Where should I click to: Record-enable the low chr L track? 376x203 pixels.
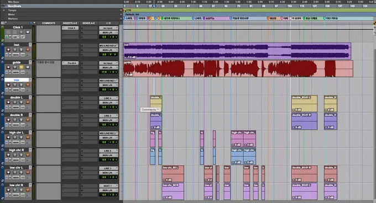8,172
